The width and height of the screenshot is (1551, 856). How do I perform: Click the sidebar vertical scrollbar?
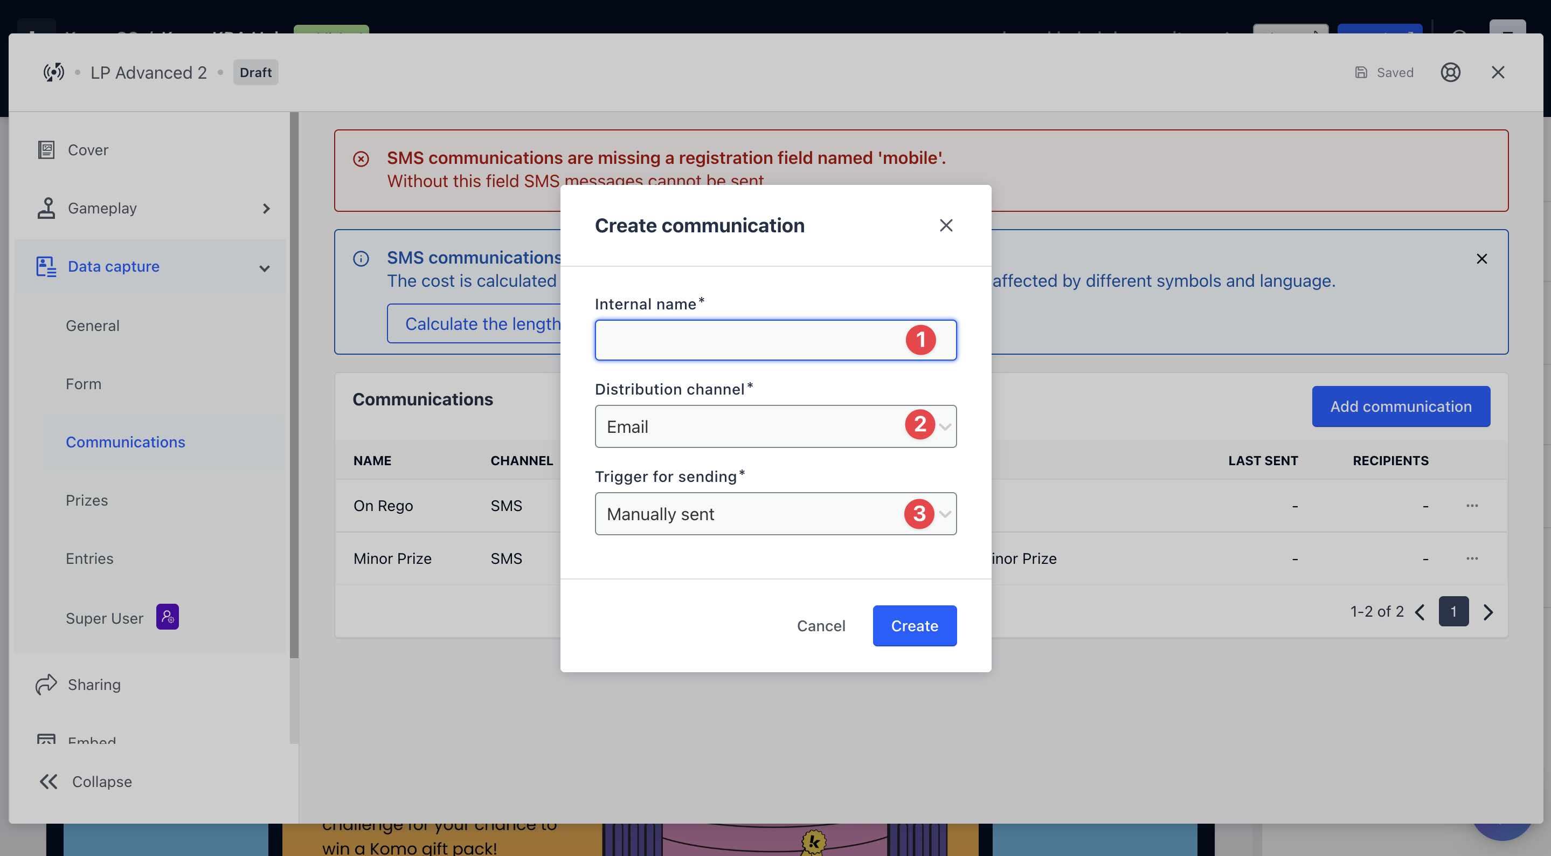[x=294, y=385]
